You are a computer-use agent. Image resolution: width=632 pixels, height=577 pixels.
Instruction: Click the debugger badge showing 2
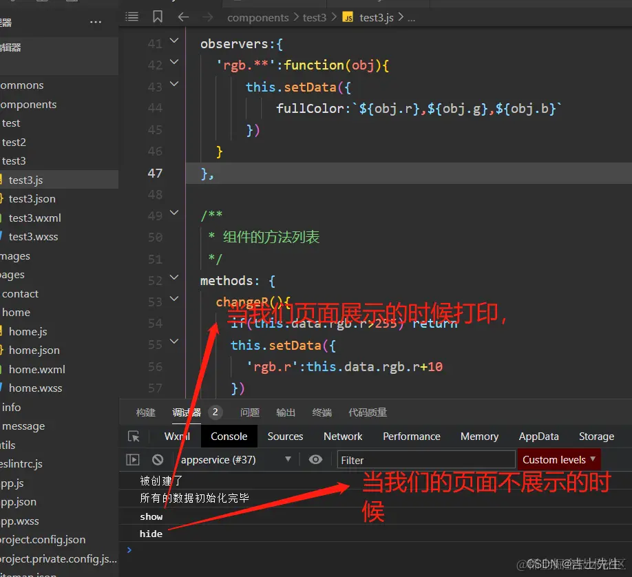click(215, 412)
